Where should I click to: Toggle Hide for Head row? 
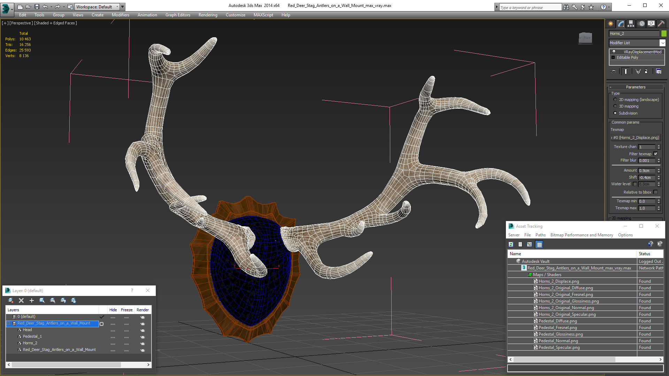click(113, 331)
